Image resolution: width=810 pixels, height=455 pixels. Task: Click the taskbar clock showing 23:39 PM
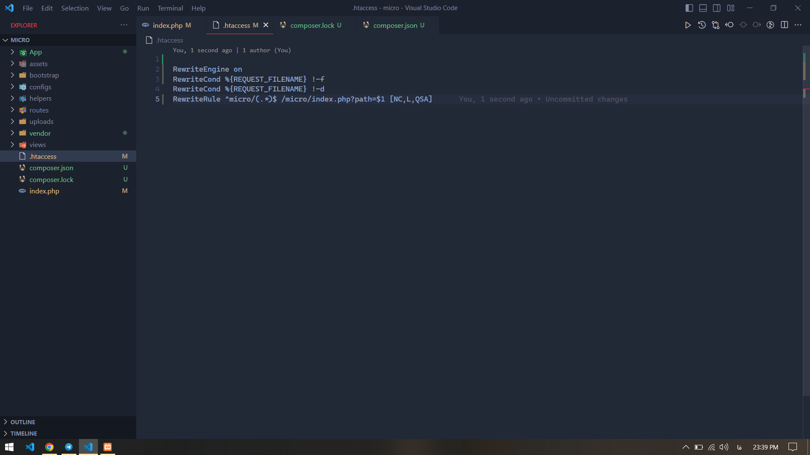click(x=765, y=447)
